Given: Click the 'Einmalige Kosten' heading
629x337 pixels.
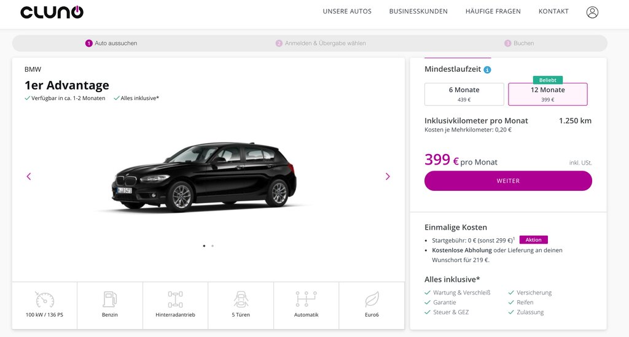Looking at the screenshot, I should coord(456,227).
